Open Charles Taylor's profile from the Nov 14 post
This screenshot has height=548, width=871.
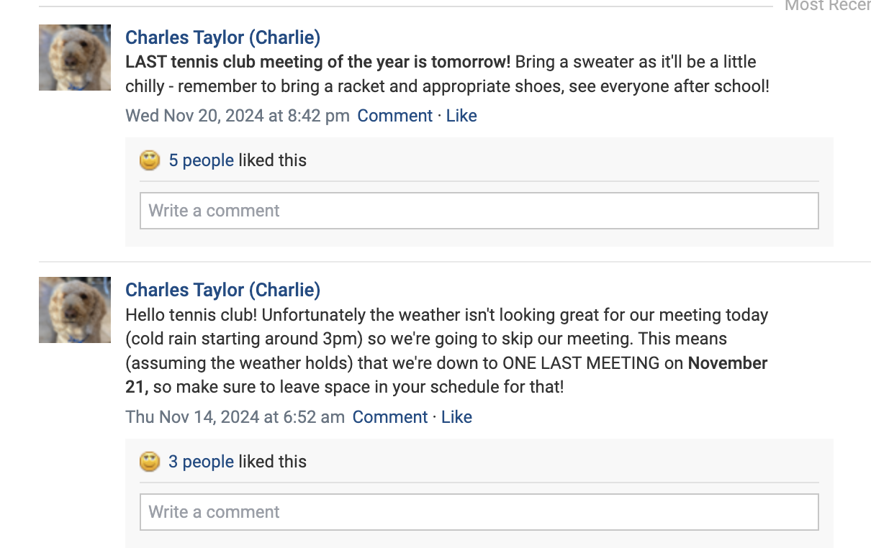click(x=222, y=290)
